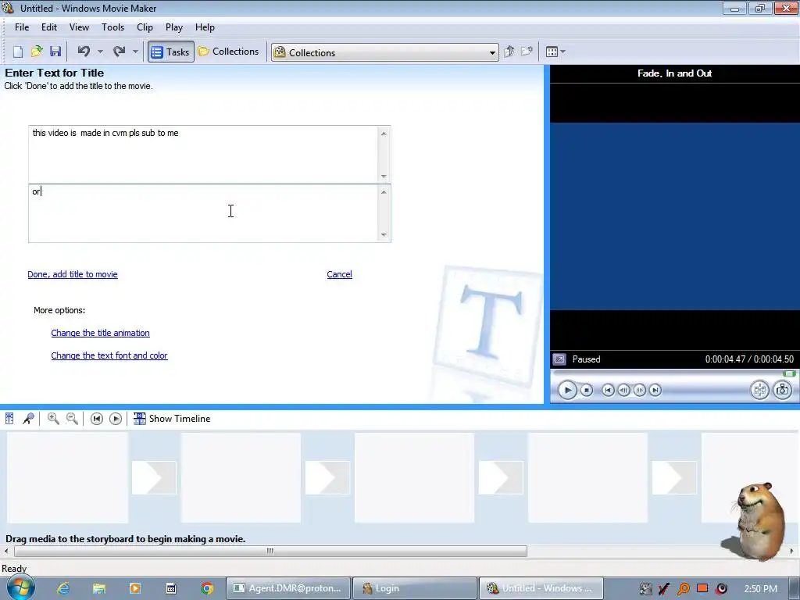Click lower text box scroll up arrow
The image size is (800, 600).
point(384,192)
